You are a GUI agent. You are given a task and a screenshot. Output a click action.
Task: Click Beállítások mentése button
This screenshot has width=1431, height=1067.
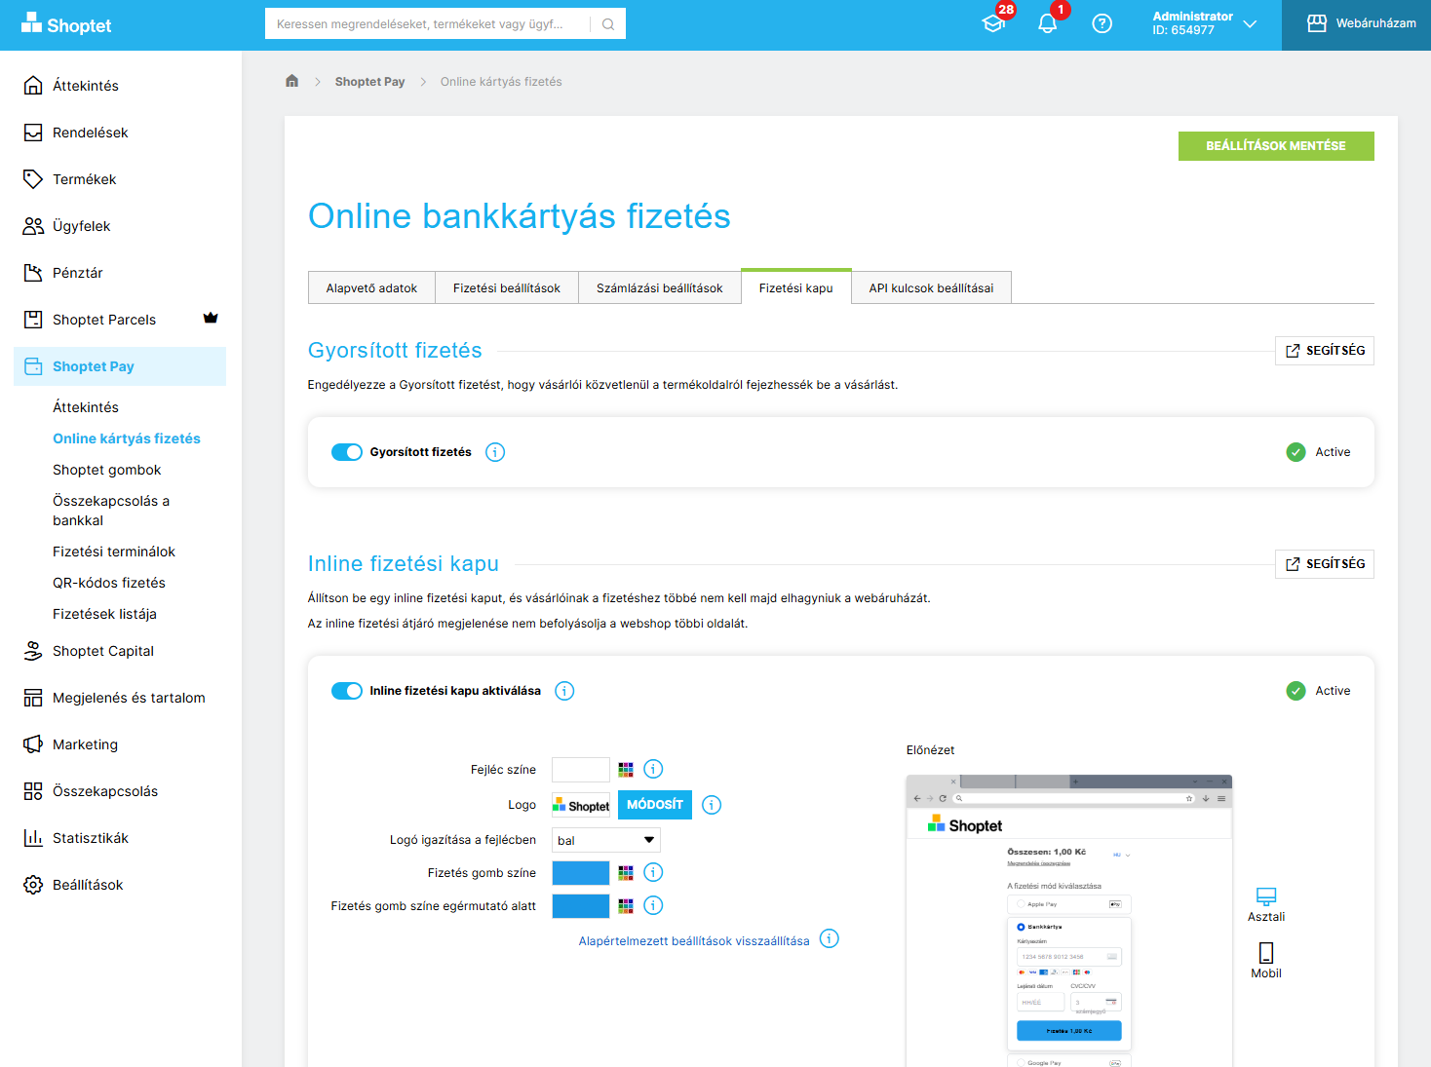[1276, 146]
